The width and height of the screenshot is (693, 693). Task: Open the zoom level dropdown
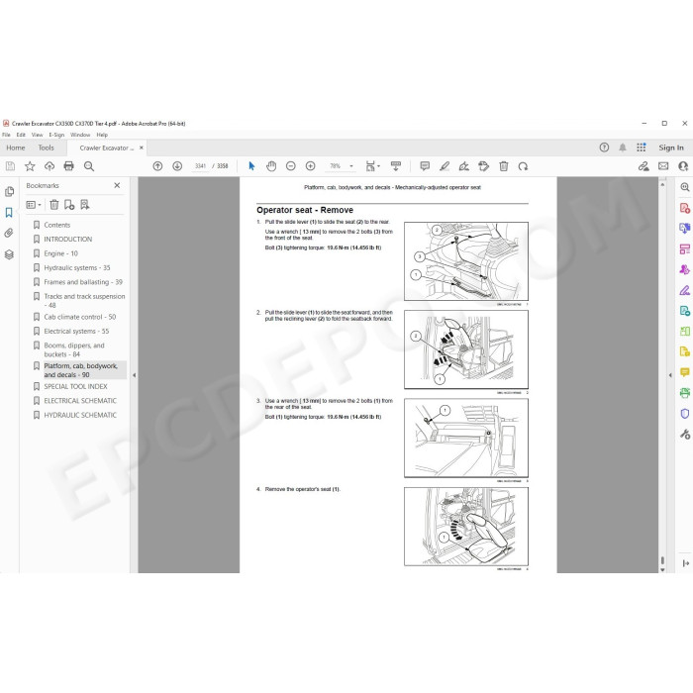tap(351, 166)
